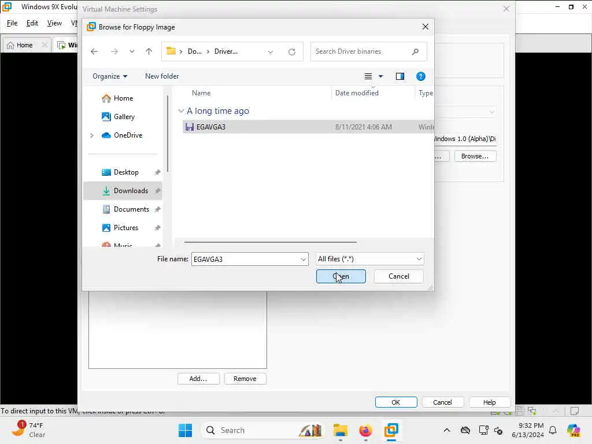Click Remove in Virtual Machine Settings
The width and height of the screenshot is (592, 444).
[x=245, y=379]
